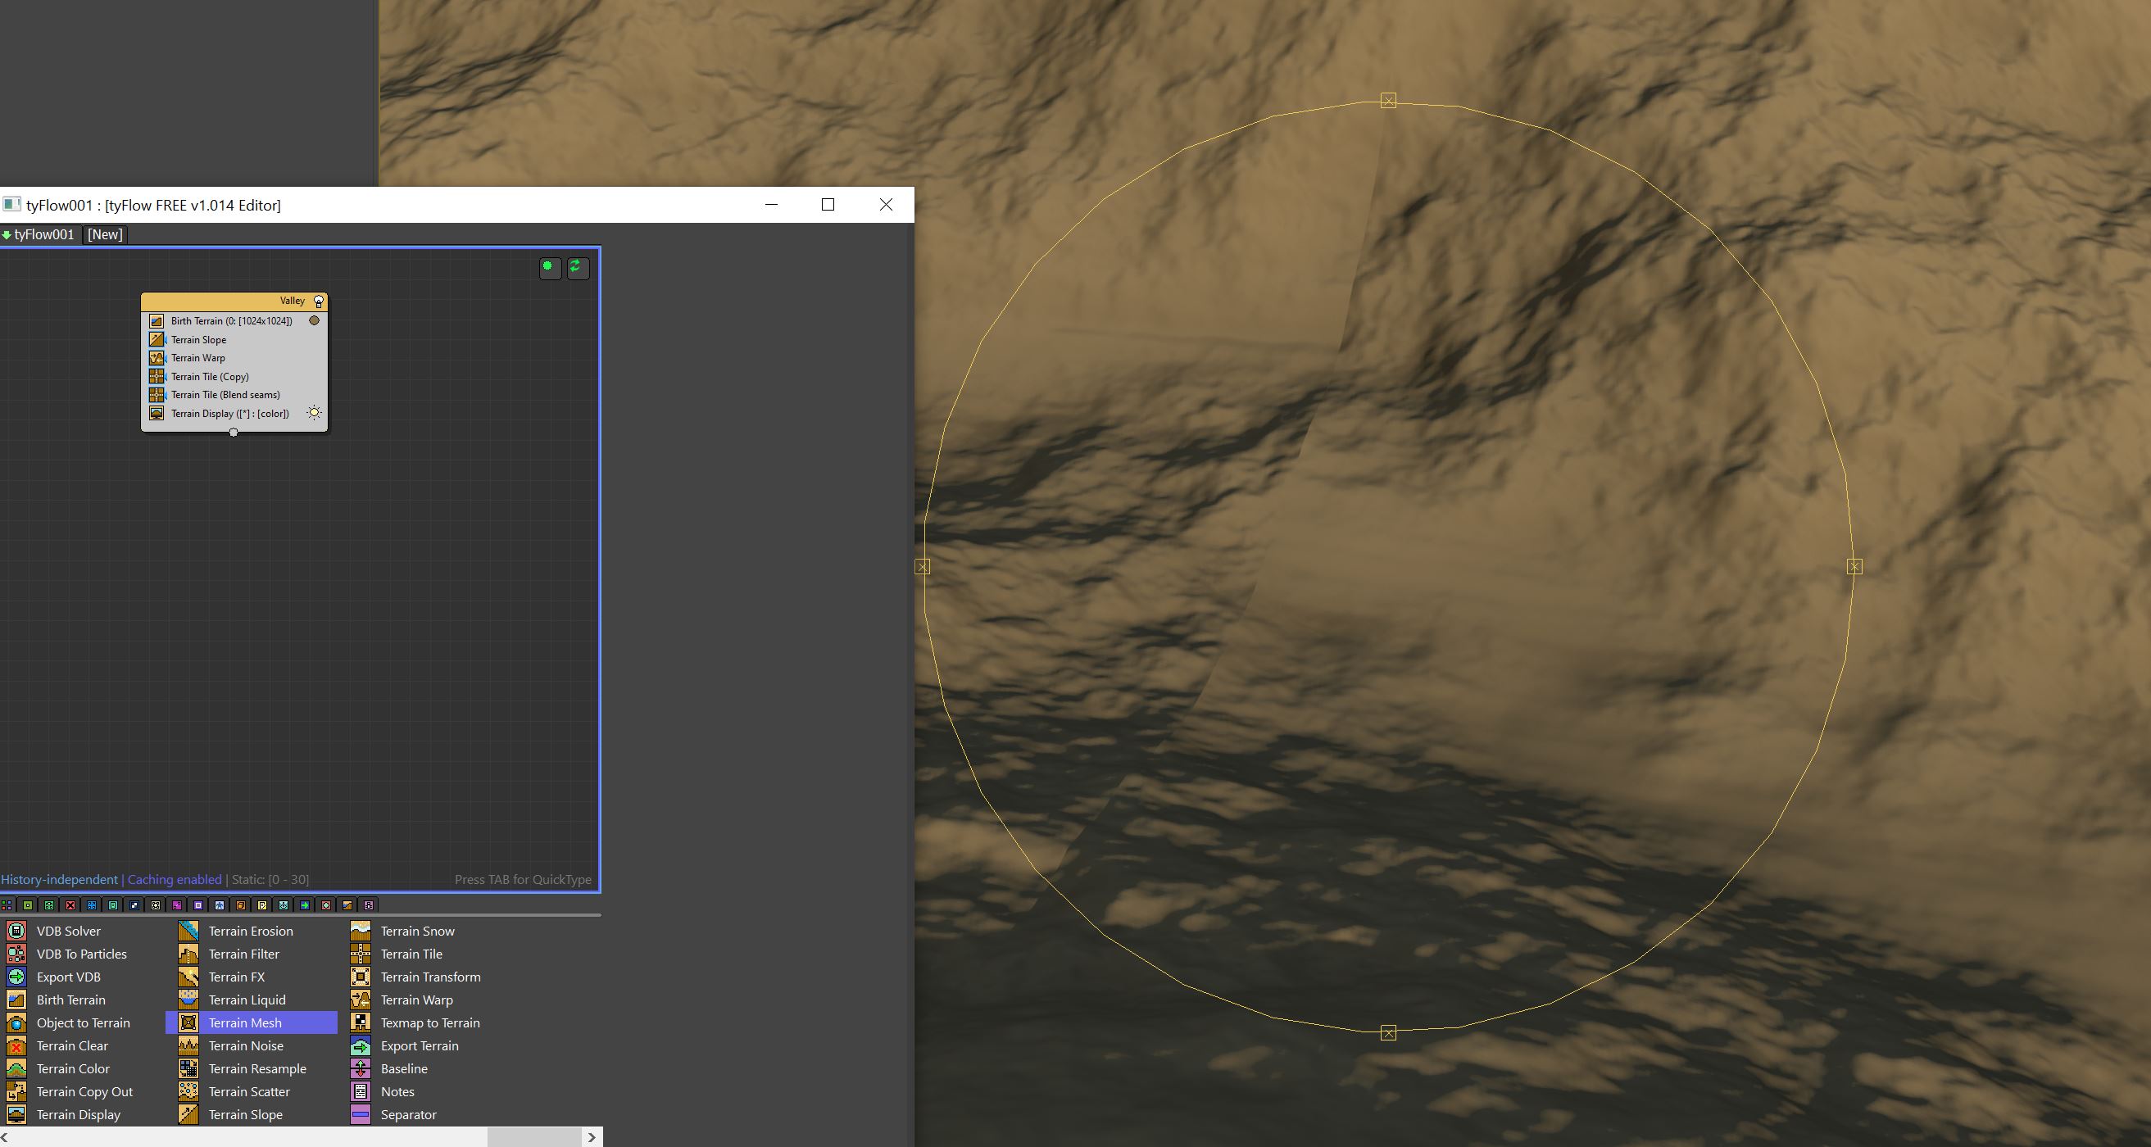The width and height of the screenshot is (2151, 1147).
Task: Toggle the Valley event lightbulb
Action: coord(318,301)
